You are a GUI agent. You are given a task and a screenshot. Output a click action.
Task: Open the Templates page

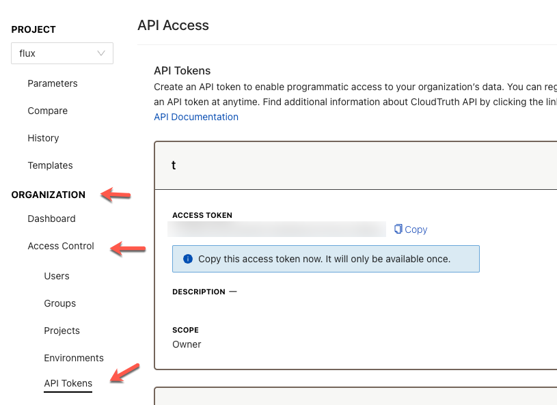click(x=50, y=165)
